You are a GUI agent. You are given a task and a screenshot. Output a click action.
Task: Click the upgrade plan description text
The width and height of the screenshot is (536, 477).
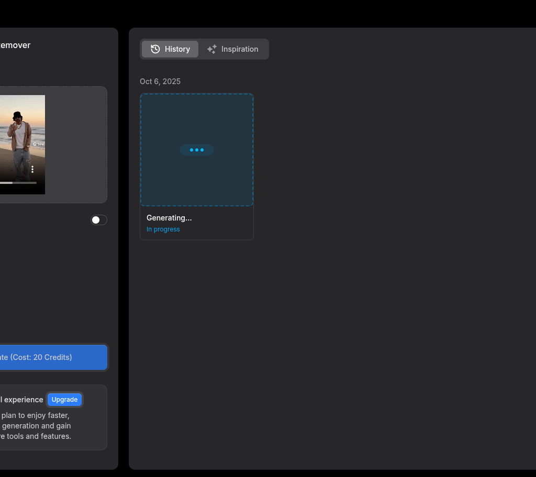pos(37,426)
